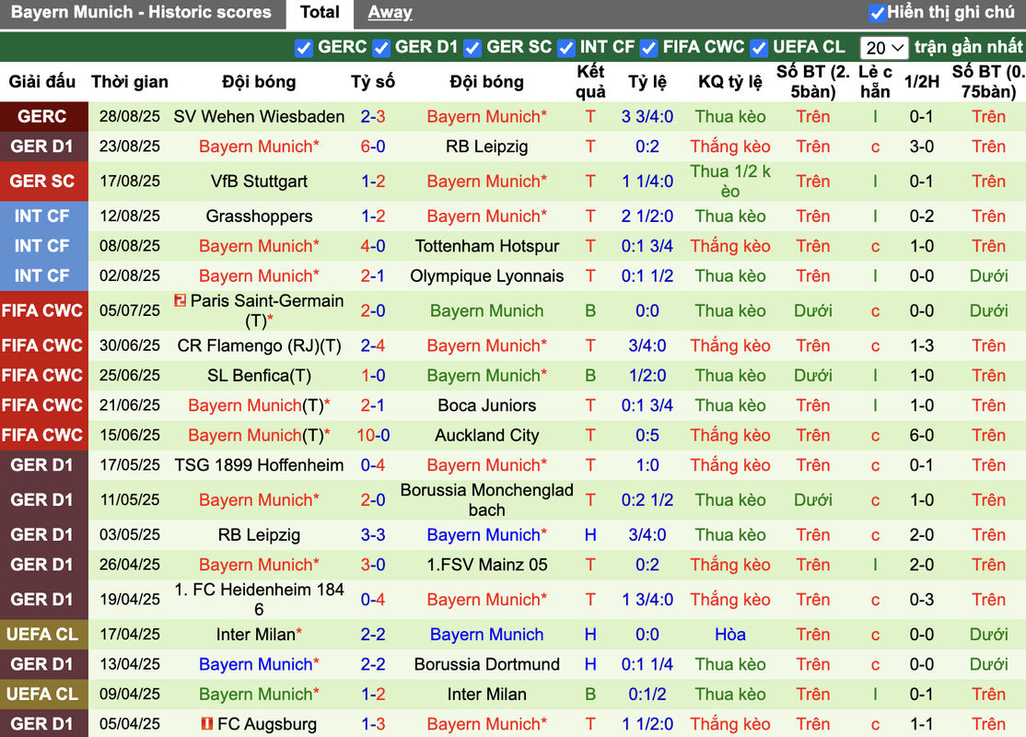
Task: Uncheck the GER SC filter checkbox
Action: pyautogui.click(x=472, y=48)
